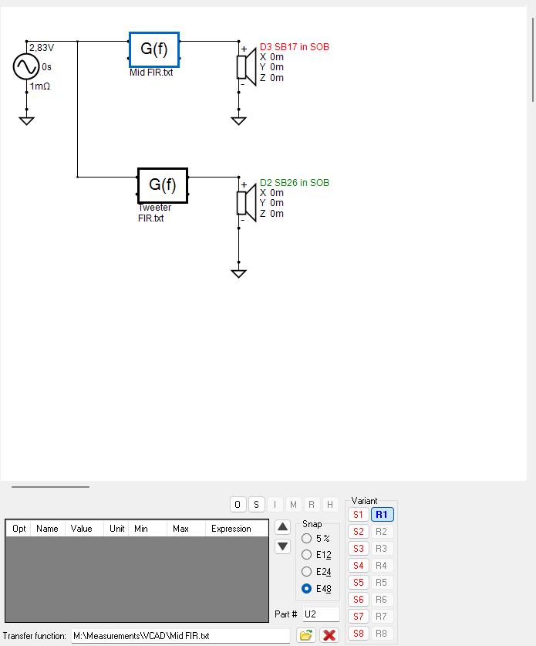Store variant S2

[358, 532]
